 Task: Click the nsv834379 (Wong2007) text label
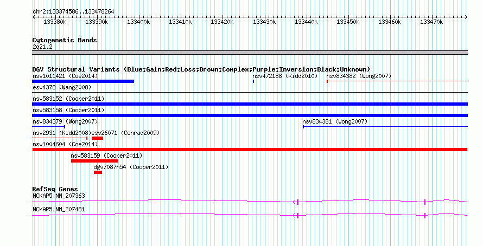pyautogui.click(x=65, y=121)
